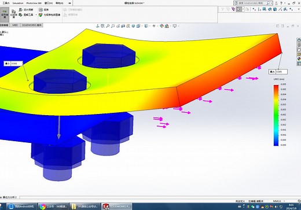
Task: Click the display style cube icon
Action: click(x=146, y=26)
